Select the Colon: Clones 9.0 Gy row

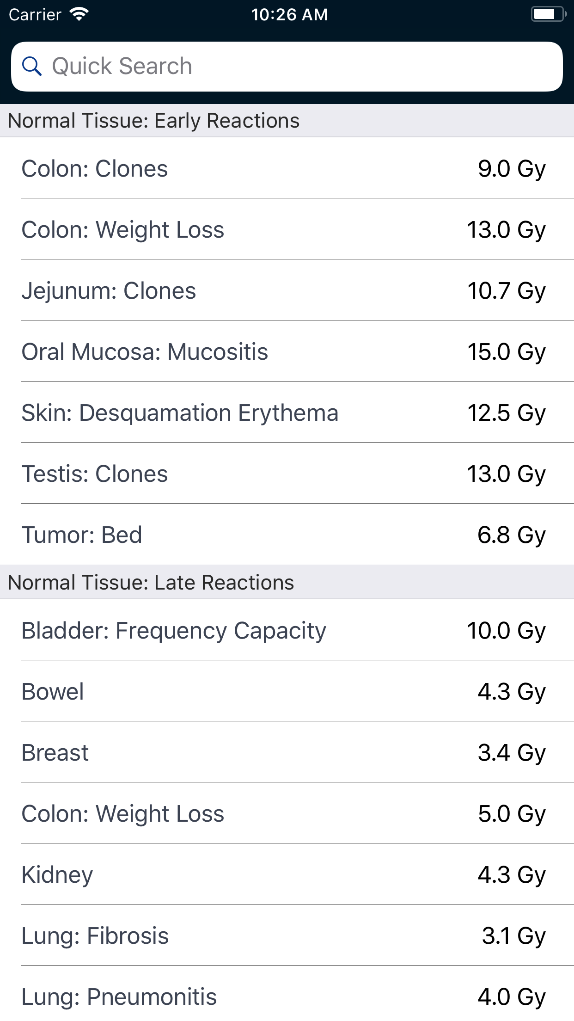tap(287, 168)
